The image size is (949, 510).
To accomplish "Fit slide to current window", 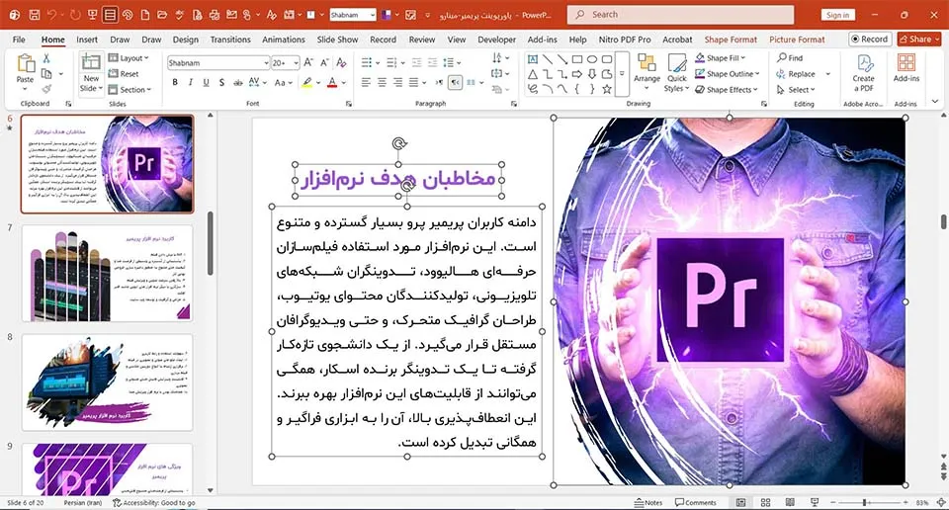I will click(x=941, y=503).
